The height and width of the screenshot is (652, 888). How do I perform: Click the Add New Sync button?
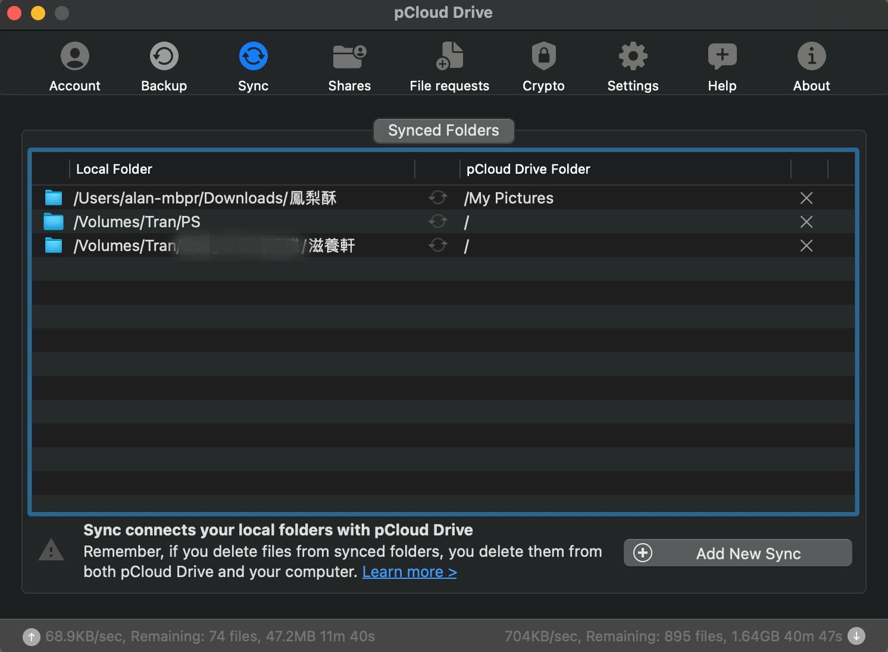[737, 553]
